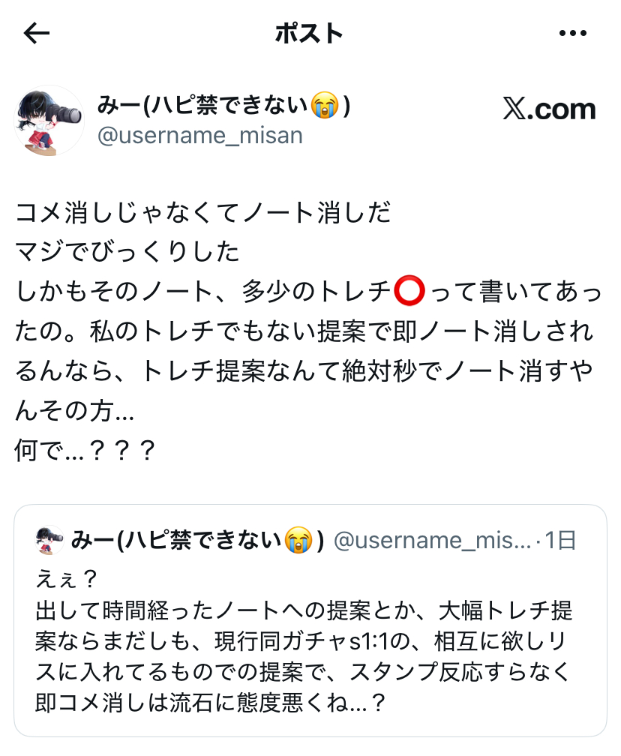
Task: Click the X.com logo
Action: (549, 109)
